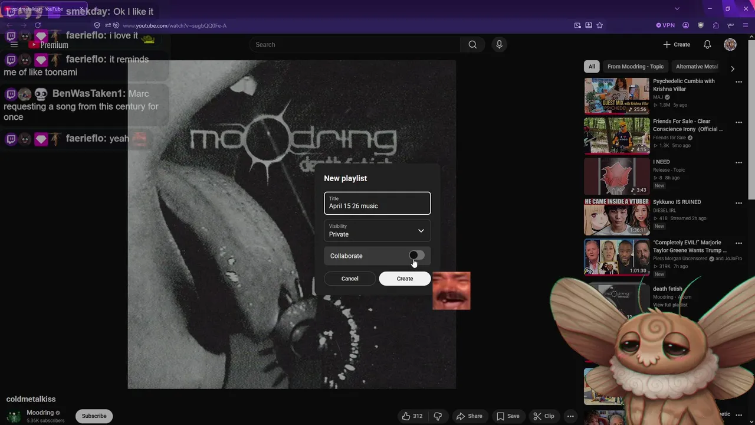
Task: Click the YouTube search box
Action: (x=356, y=44)
